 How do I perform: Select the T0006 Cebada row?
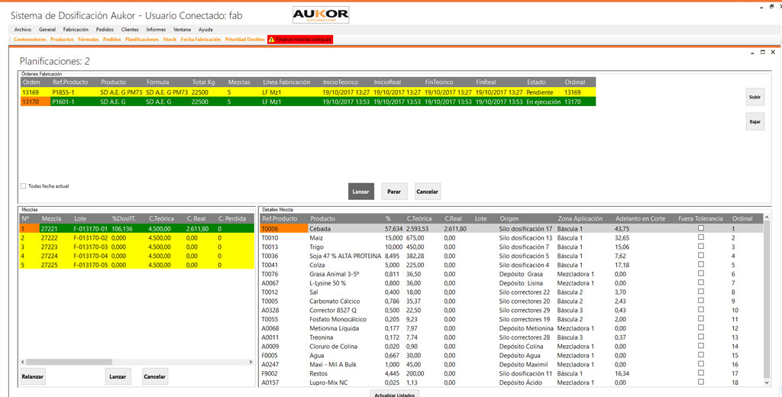click(x=511, y=228)
